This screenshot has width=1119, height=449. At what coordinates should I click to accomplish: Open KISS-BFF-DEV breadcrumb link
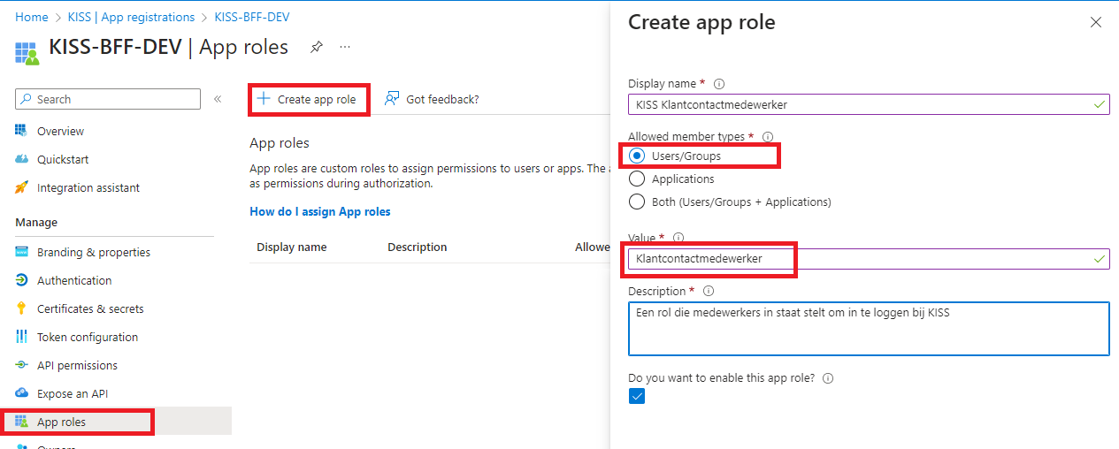(252, 17)
